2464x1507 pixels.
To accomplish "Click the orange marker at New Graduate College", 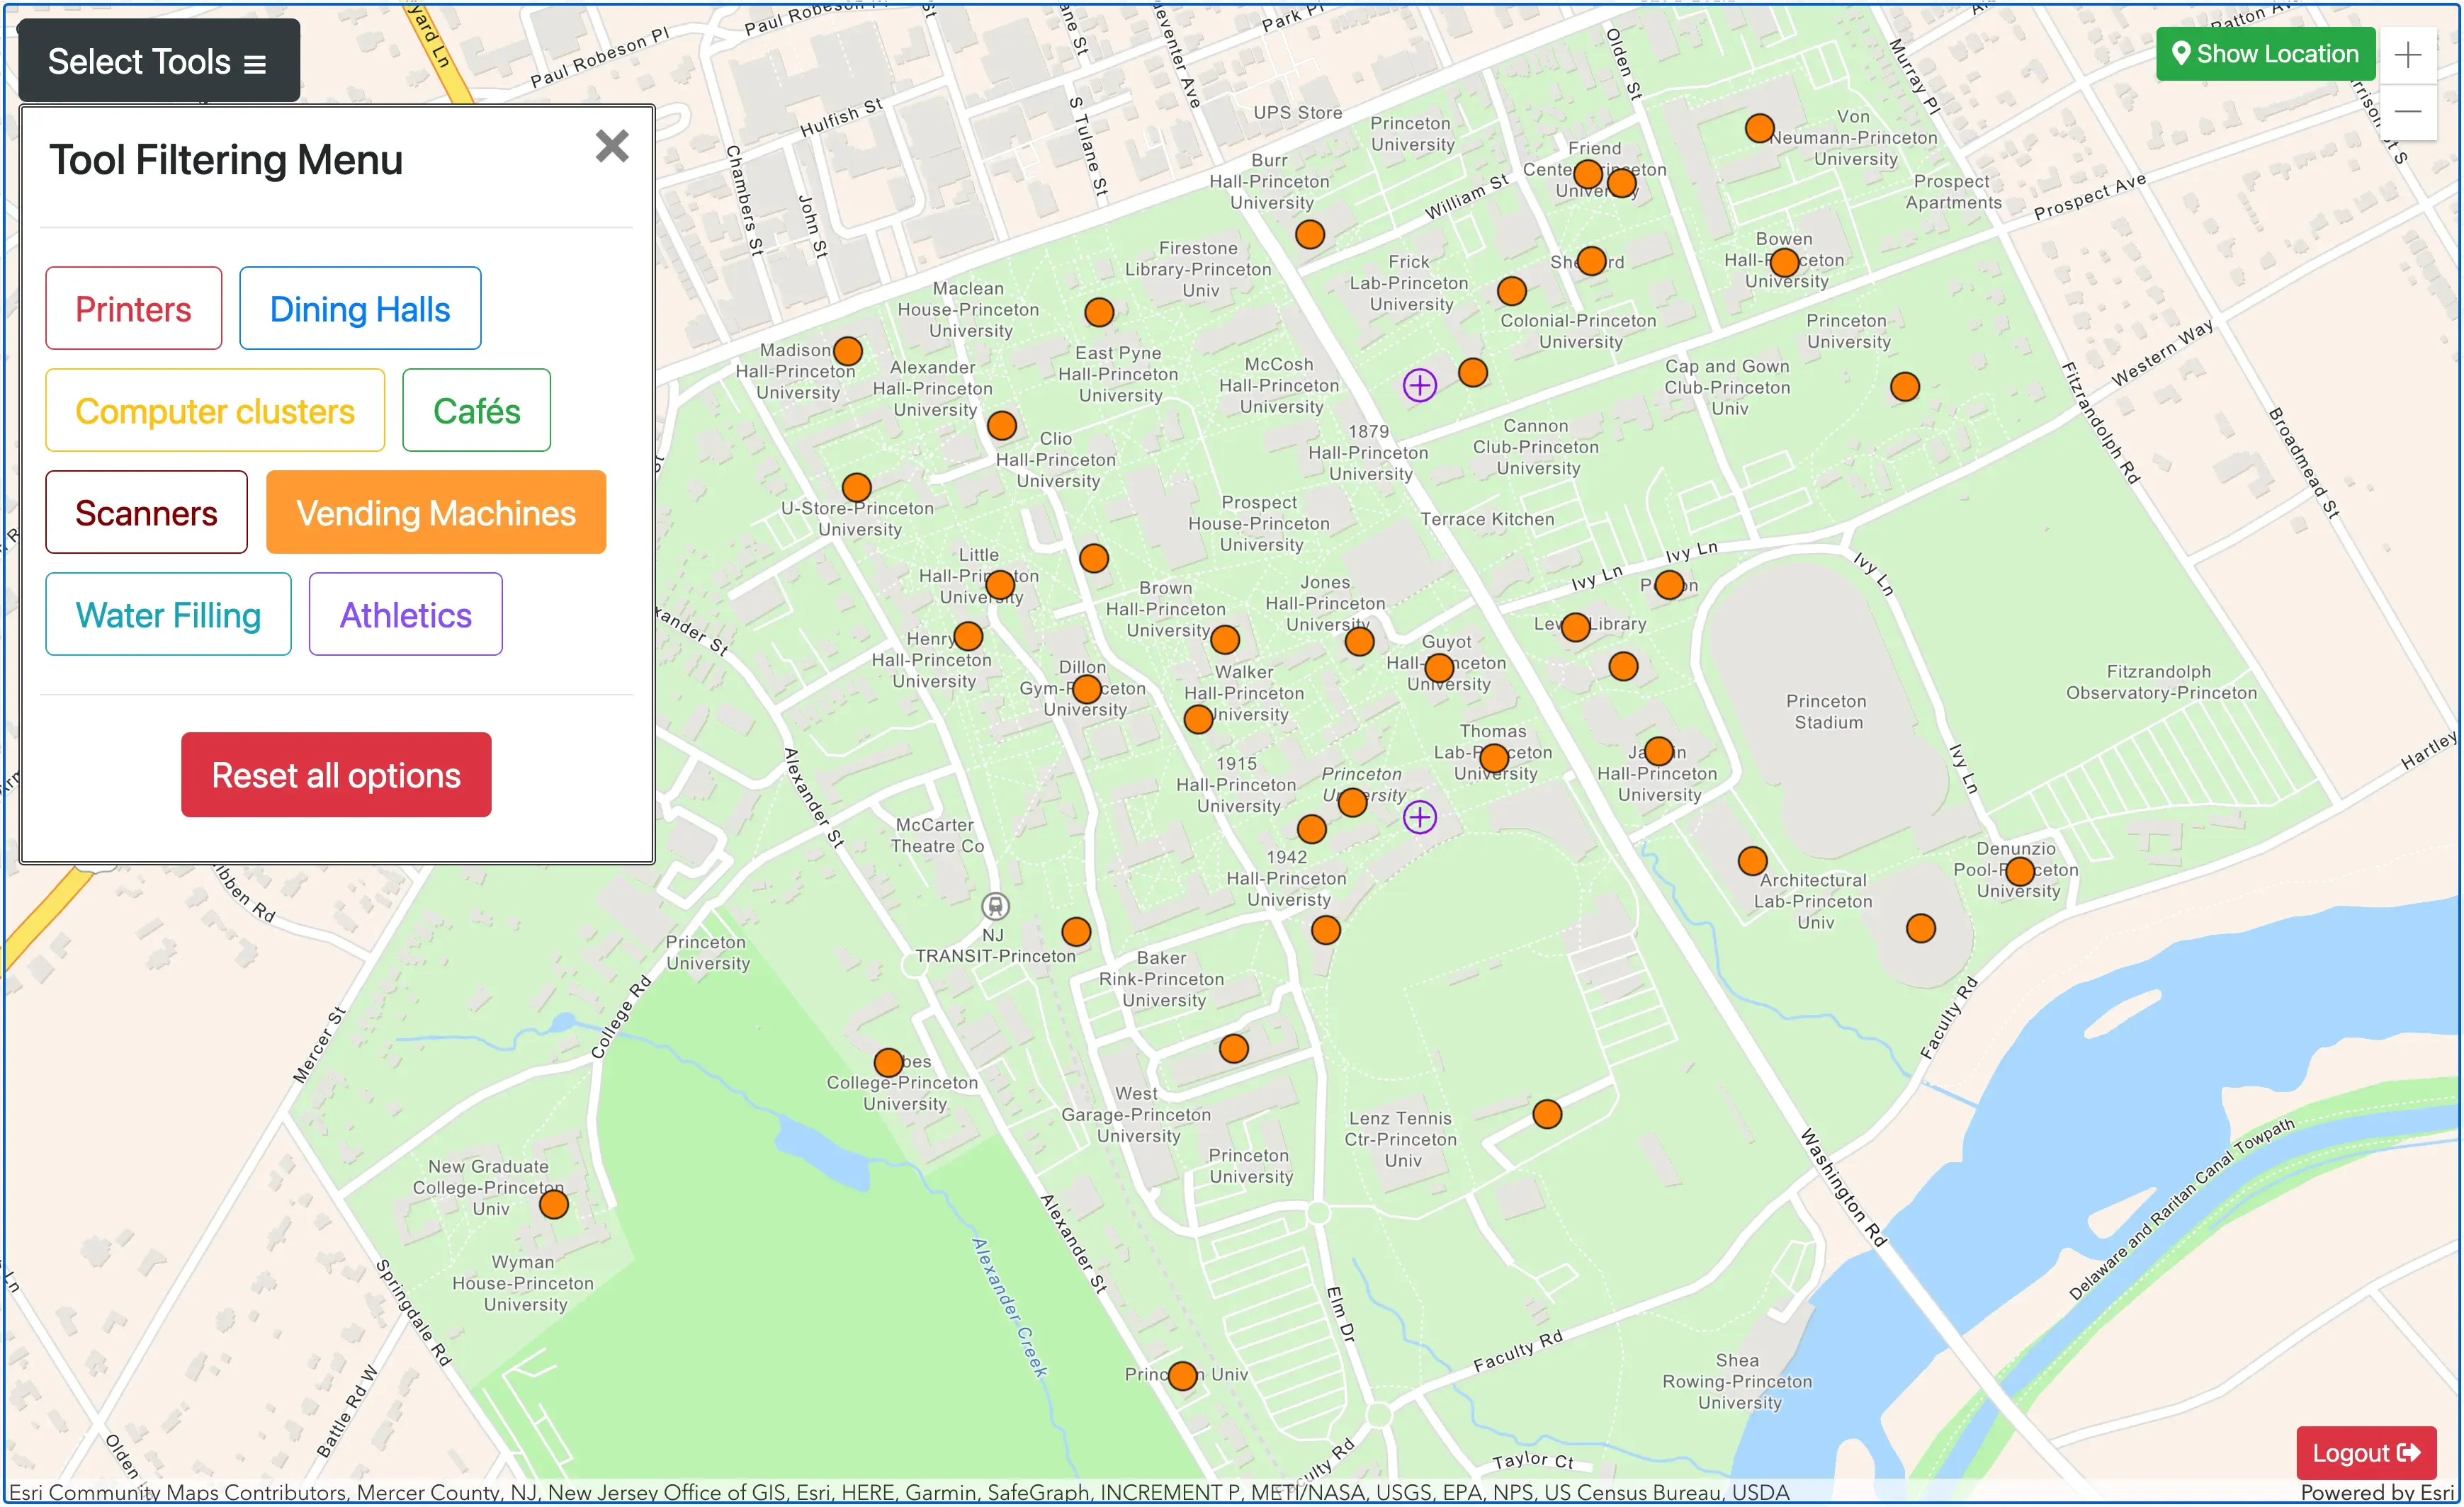I will tap(553, 1204).
